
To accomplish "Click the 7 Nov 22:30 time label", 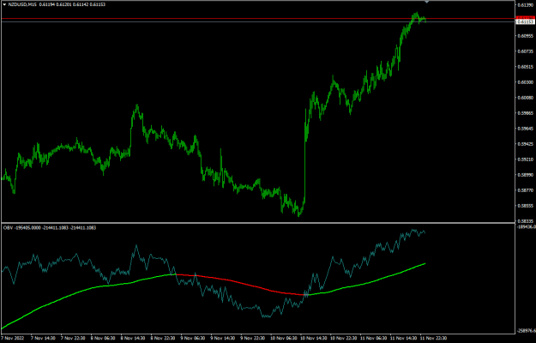I will (73, 338).
